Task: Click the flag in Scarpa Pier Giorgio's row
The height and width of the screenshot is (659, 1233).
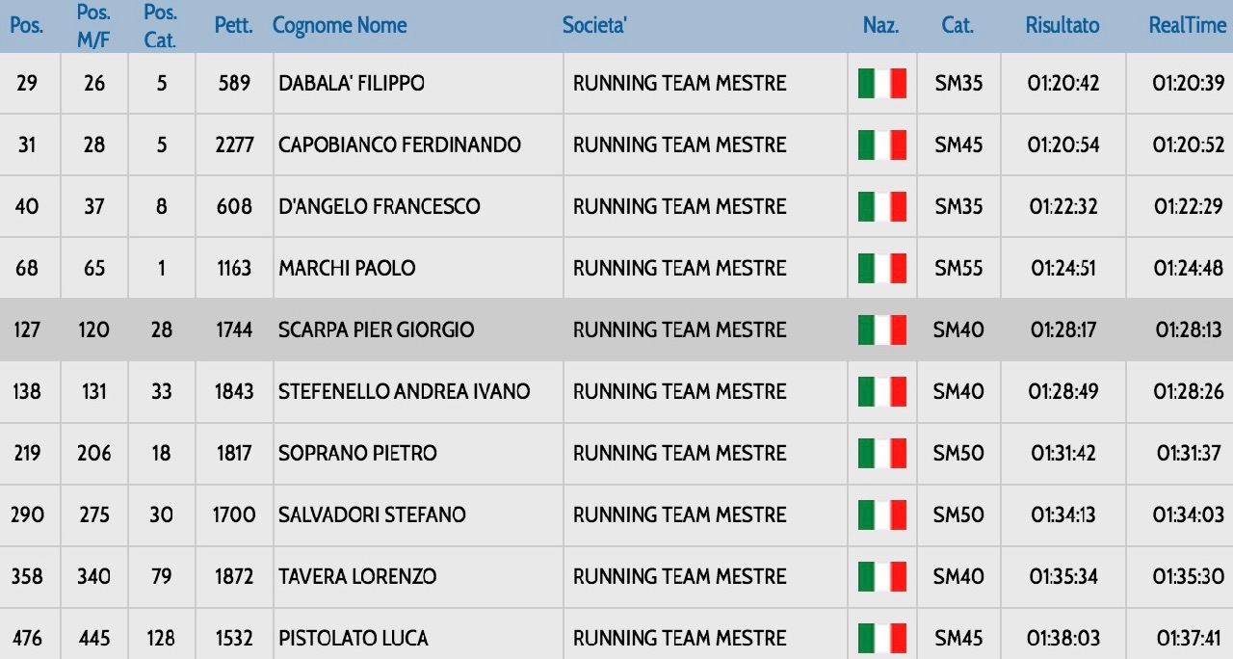Action: coord(882,330)
